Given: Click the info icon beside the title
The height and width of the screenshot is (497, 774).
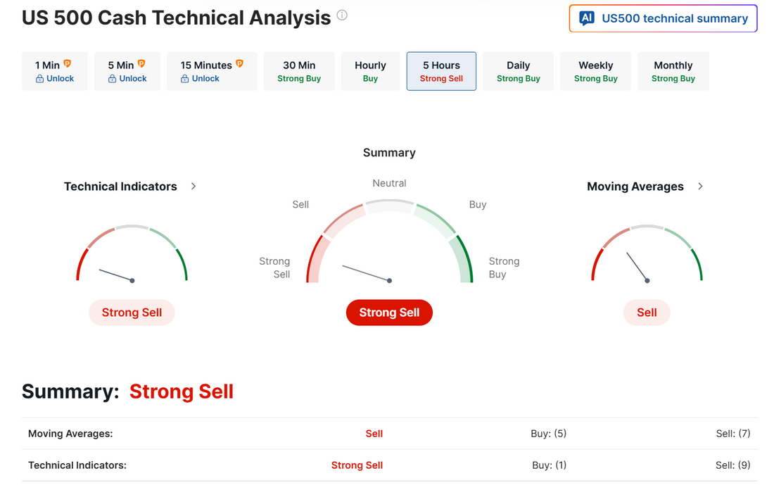Looking at the screenshot, I should pyautogui.click(x=342, y=15).
